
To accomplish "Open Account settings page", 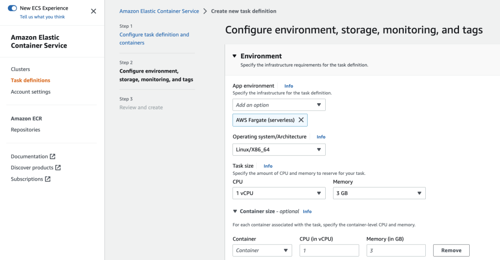I will coord(30,92).
